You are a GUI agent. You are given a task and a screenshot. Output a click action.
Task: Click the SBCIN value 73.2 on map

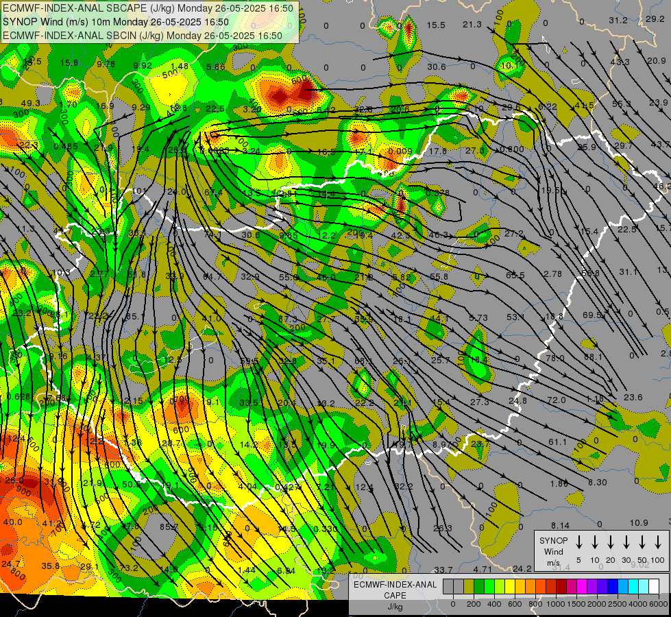129,568
